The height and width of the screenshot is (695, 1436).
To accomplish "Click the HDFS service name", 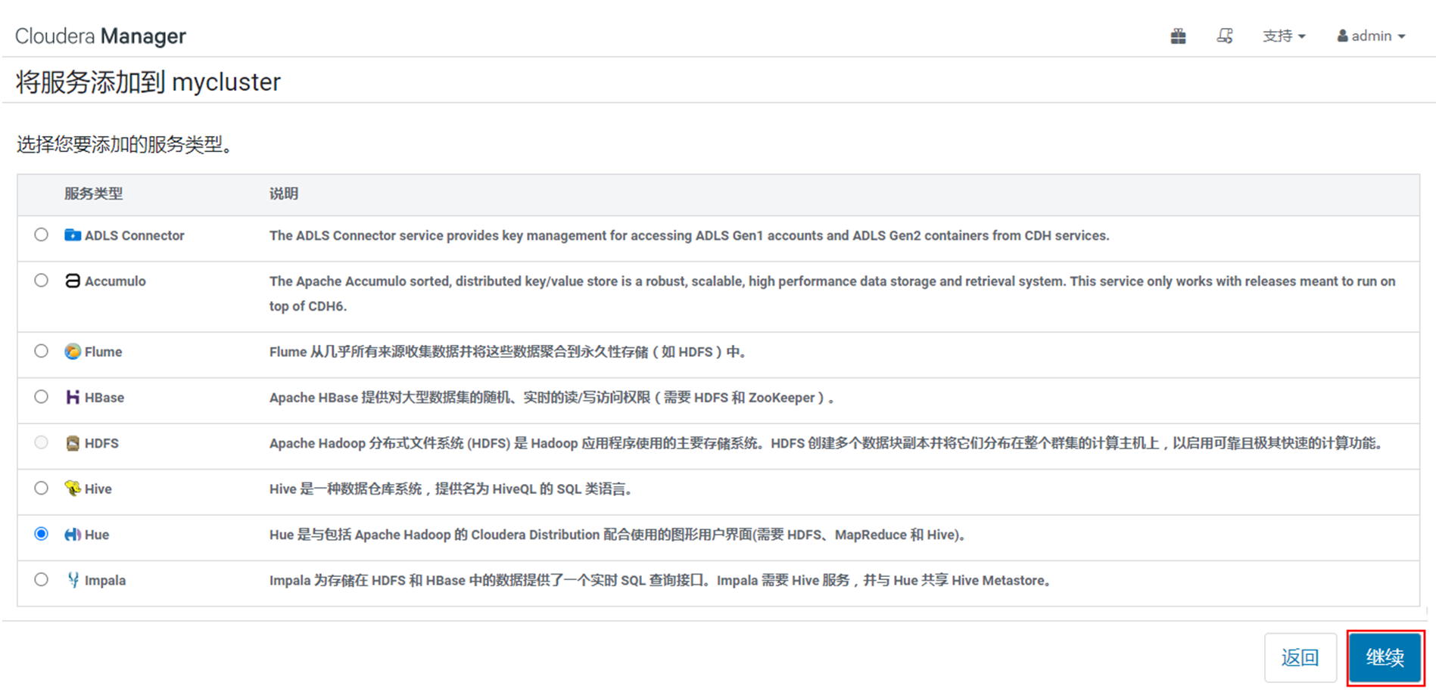I will 101,443.
